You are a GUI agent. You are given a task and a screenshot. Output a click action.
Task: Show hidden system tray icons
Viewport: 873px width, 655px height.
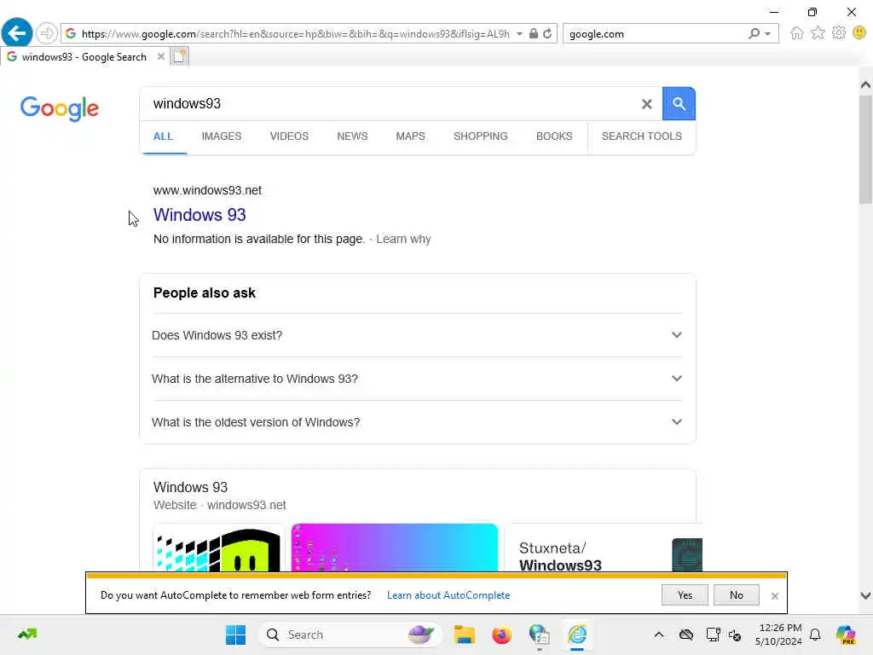click(659, 635)
